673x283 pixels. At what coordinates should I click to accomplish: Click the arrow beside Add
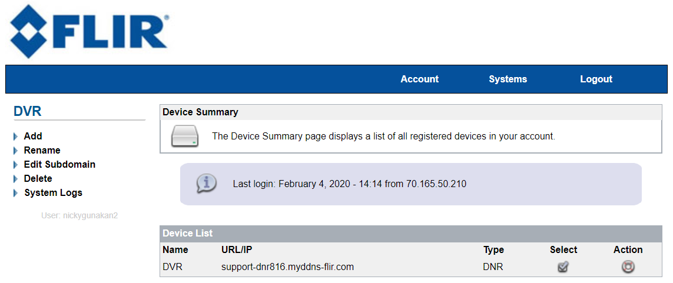(x=16, y=136)
